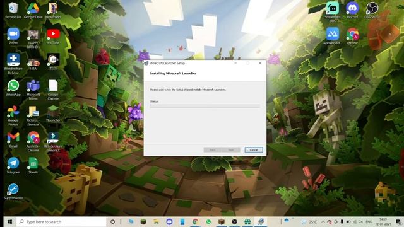Viewport: 404px width, 227px height.
Task: Click the disabled Back button in Setup
Action: (212, 150)
